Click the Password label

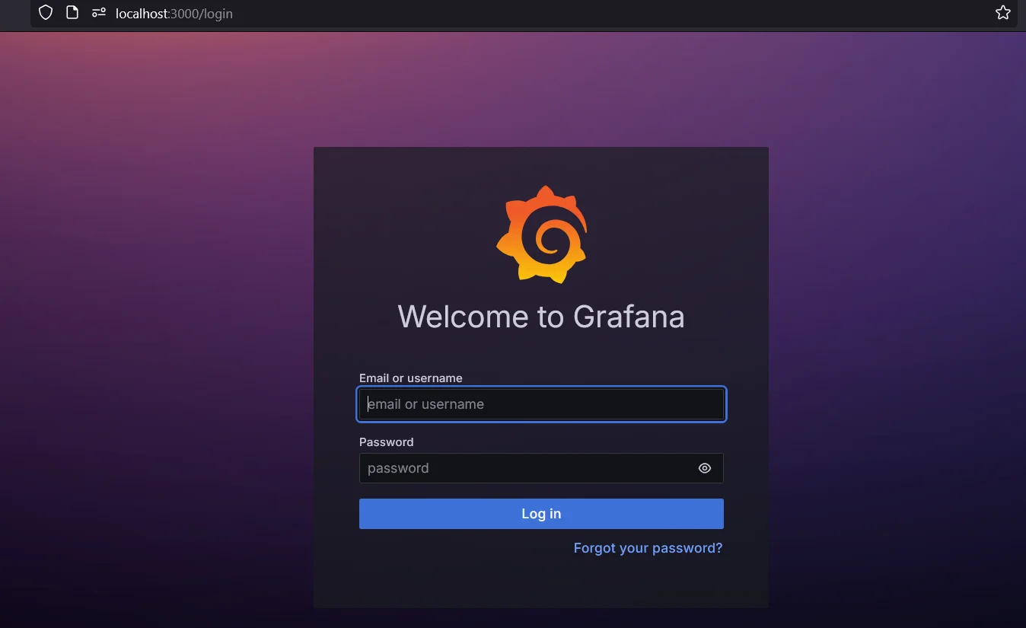(x=387, y=442)
